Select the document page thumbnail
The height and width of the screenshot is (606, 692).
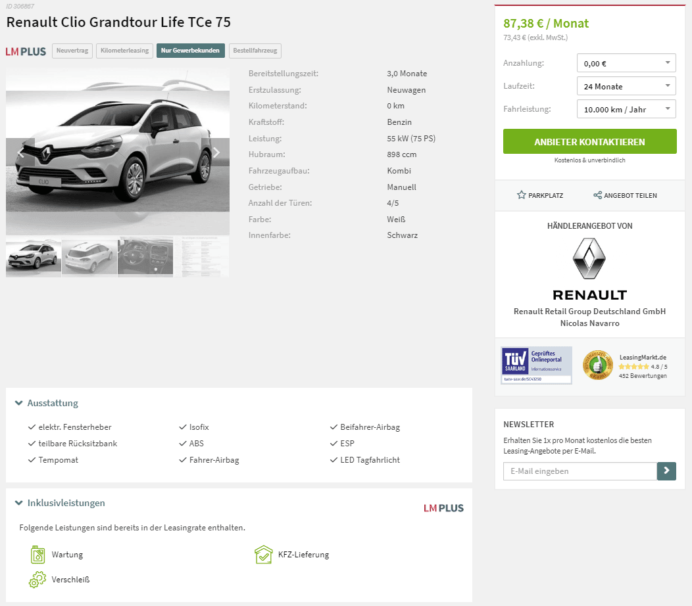pyautogui.click(x=202, y=258)
